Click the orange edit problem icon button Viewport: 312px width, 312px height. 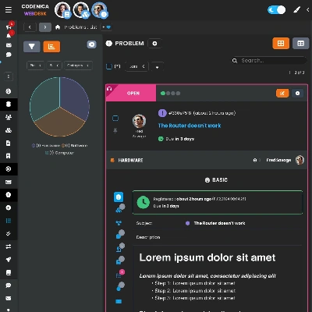pyautogui.click(x=282, y=93)
